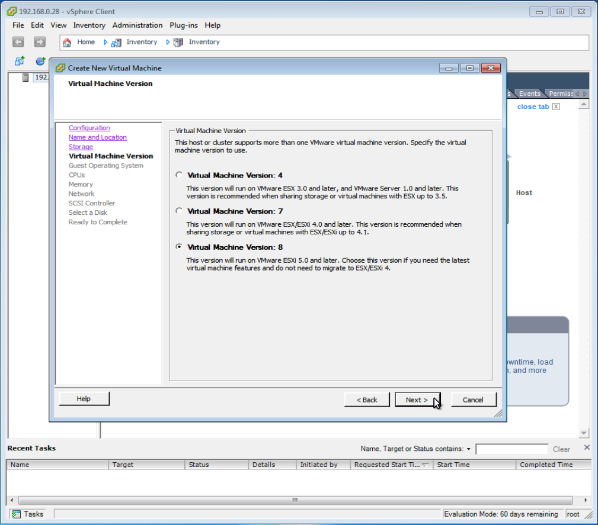Go to the Configuration wizard step
This screenshot has width=598, height=525.
pos(89,128)
